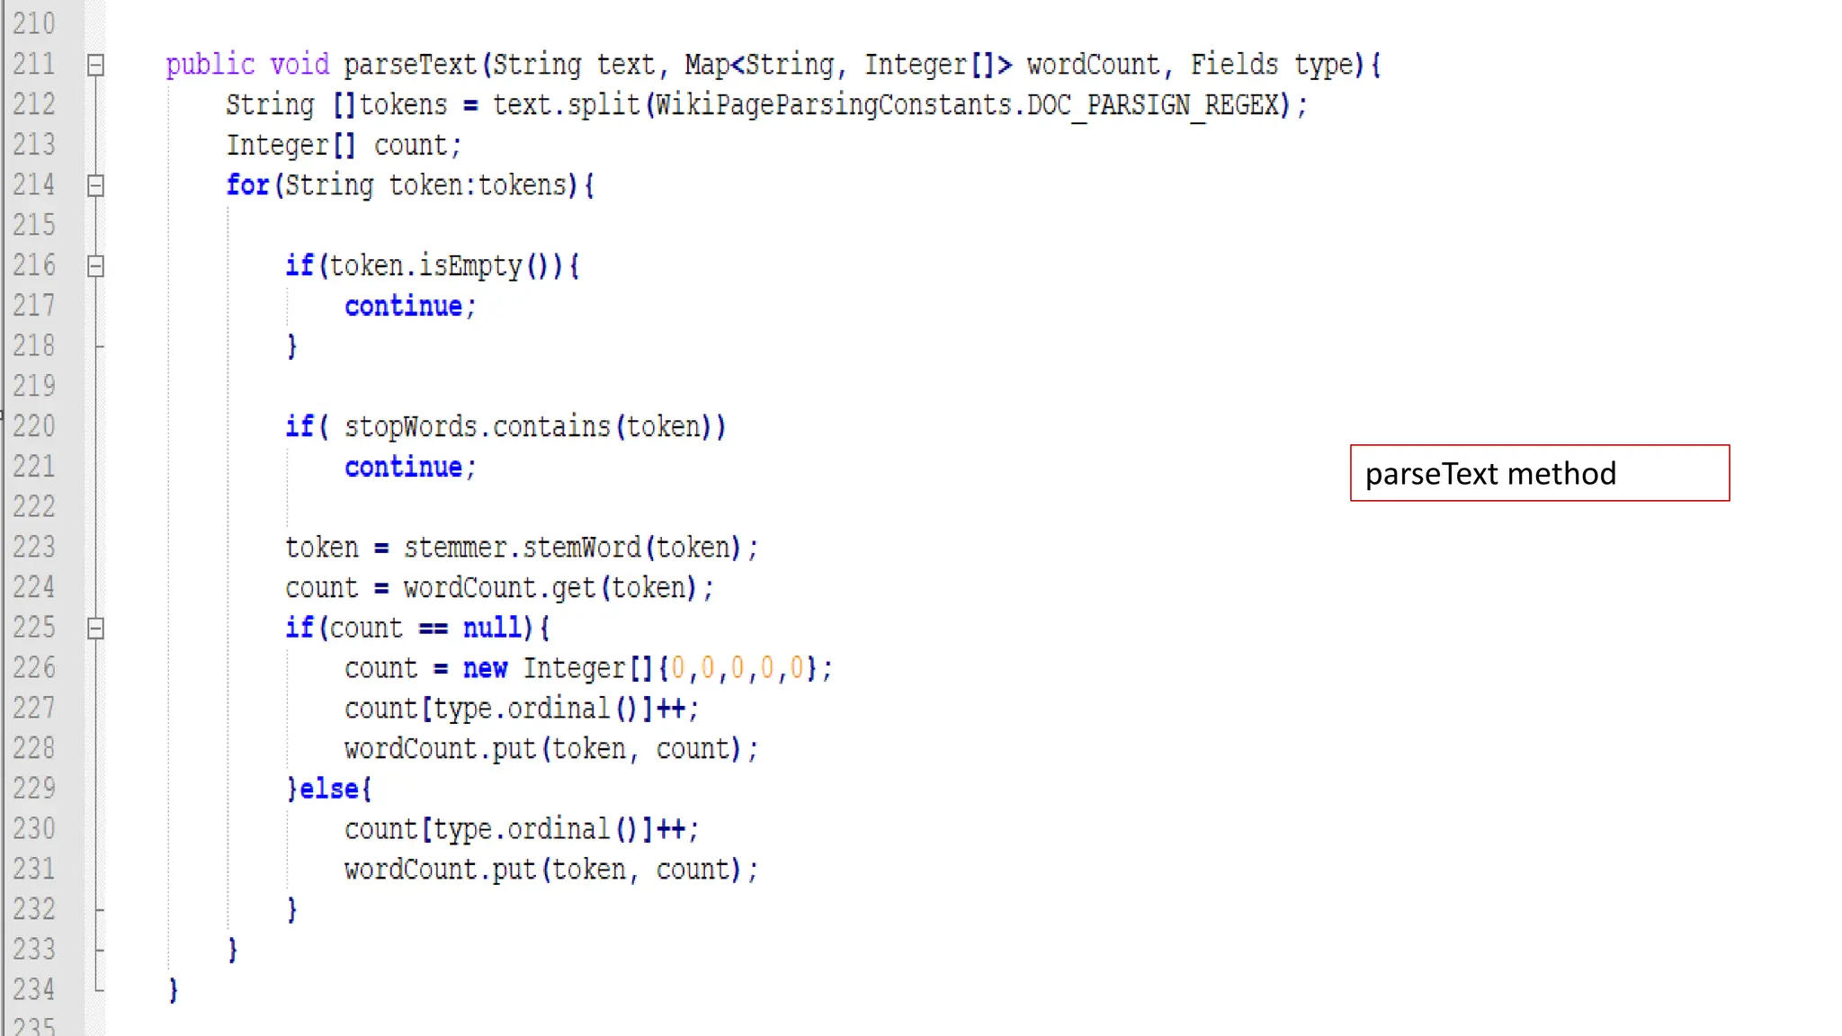The height and width of the screenshot is (1036, 1842).
Task: Collapse the parseText method fold at line 211
Action: click(95, 66)
